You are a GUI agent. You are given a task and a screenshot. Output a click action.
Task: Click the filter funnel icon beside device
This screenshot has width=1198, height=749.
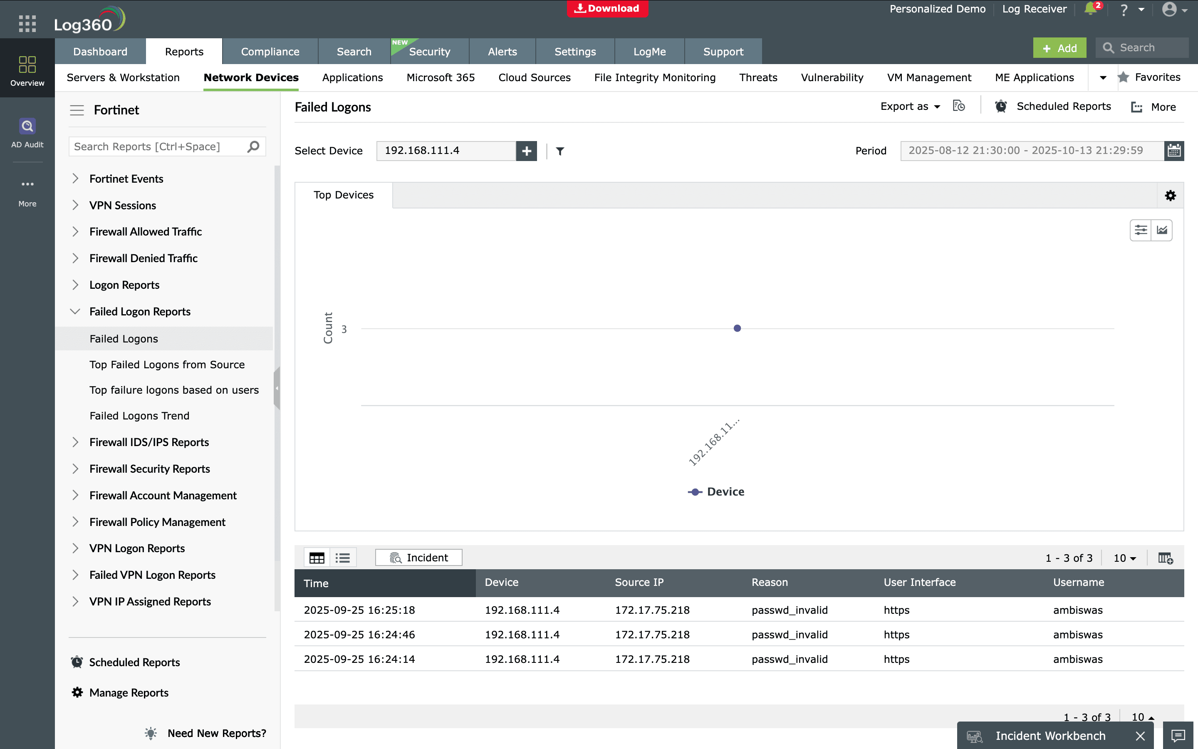(x=560, y=151)
